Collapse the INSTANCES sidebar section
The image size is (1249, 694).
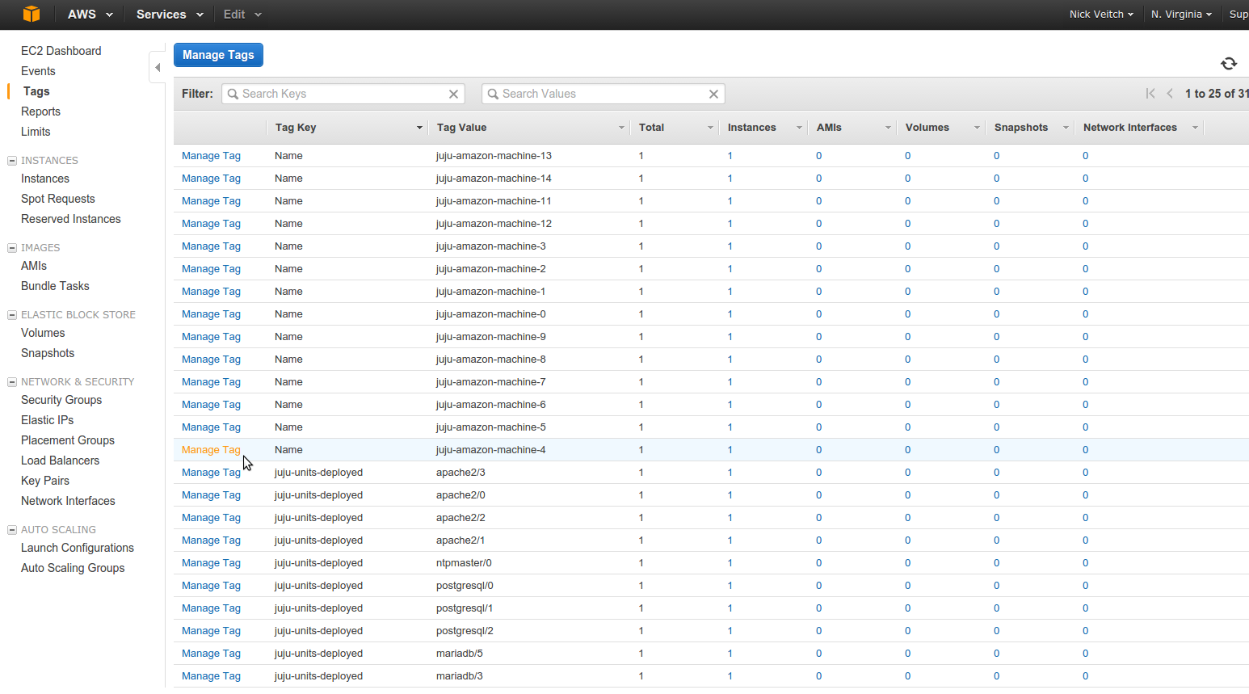[12, 161]
